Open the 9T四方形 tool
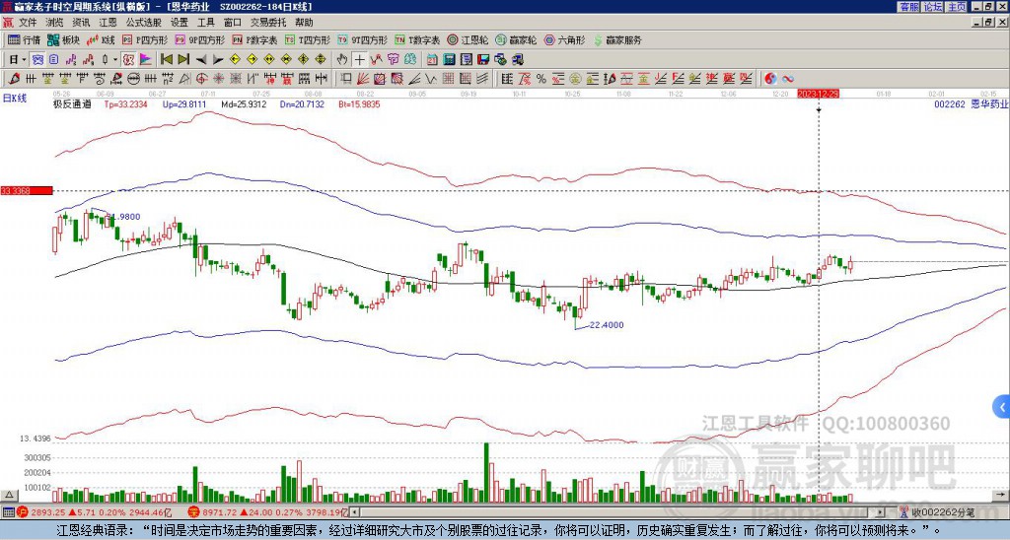The height and width of the screenshot is (540, 1010). pyautogui.click(x=362, y=39)
